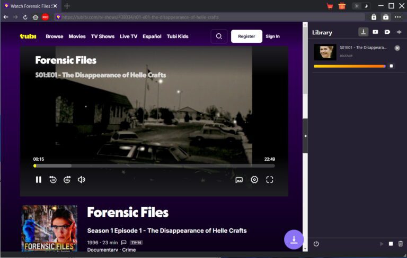Pause the video playback
This screenshot has width=407, height=258.
(38, 180)
